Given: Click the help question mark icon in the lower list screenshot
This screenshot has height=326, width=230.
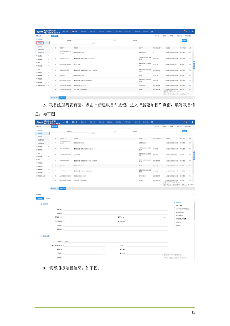Looking at the screenshot, I should tap(189, 122).
